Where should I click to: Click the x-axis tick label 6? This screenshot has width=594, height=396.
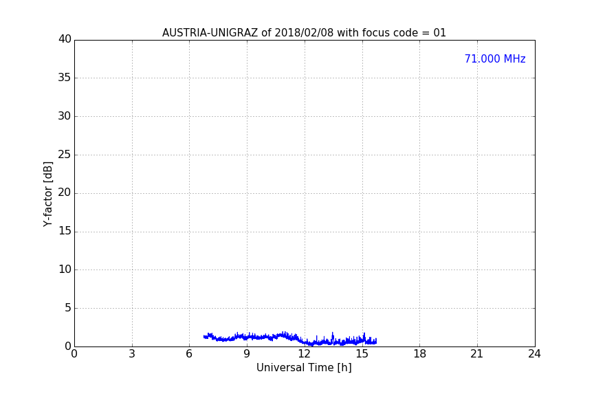click(x=189, y=354)
